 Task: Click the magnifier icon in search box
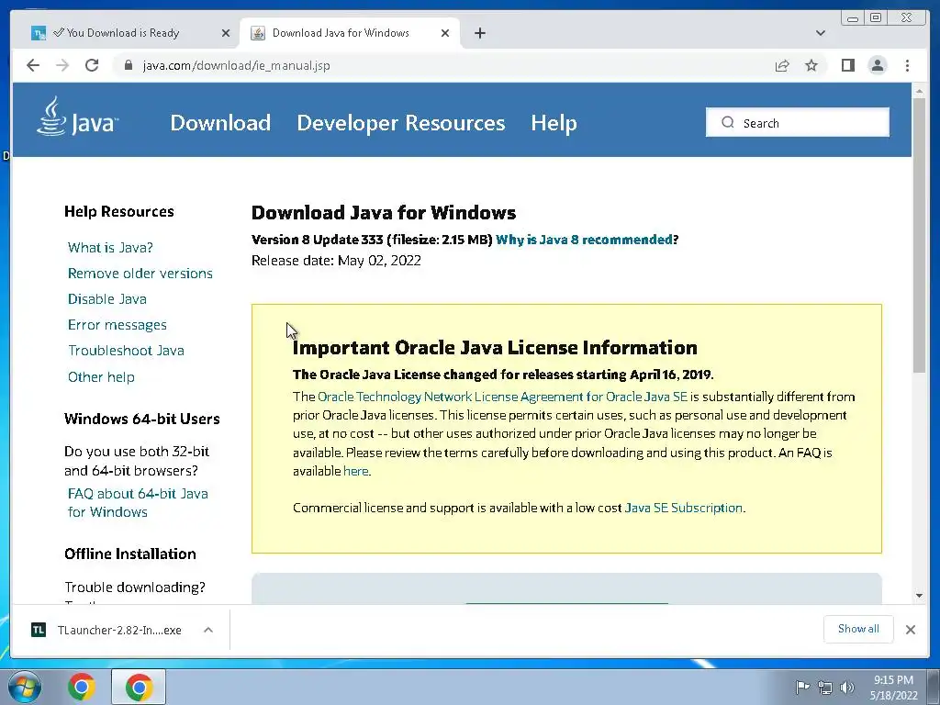point(728,122)
